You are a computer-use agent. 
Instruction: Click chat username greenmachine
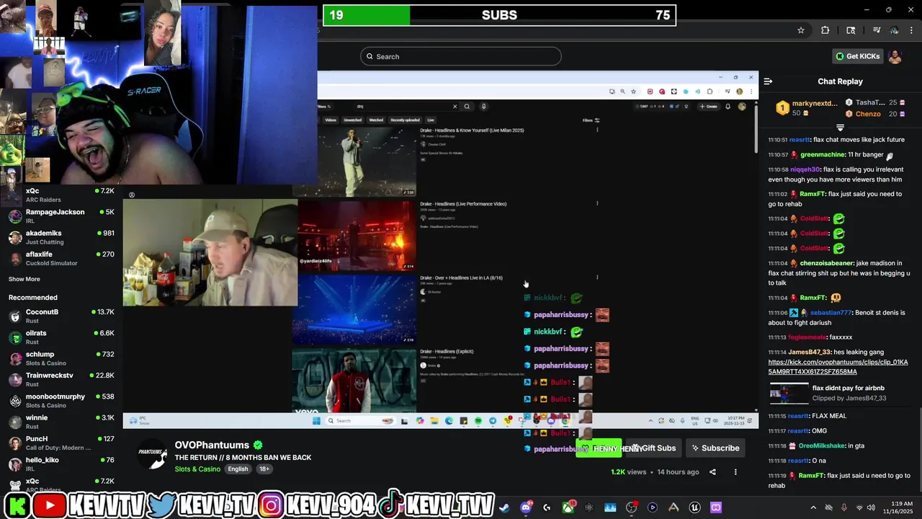[x=821, y=155]
